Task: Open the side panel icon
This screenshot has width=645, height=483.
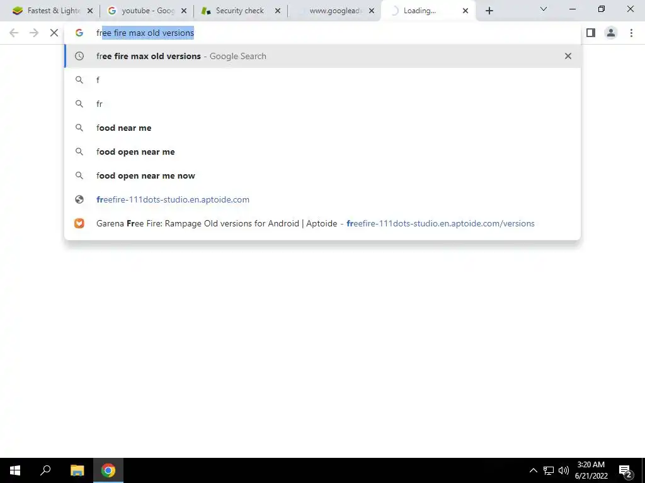Action: pos(591,33)
